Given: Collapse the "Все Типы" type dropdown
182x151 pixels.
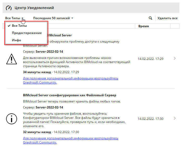Looking at the screenshot, I should [x=14, y=18].
